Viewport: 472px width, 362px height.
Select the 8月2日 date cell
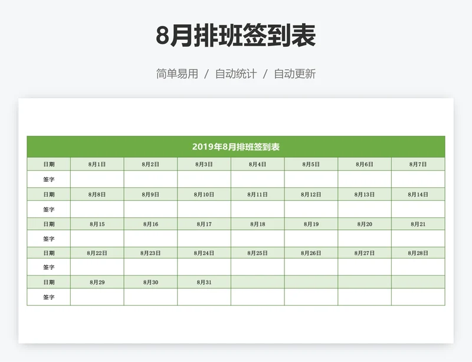click(x=150, y=164)
